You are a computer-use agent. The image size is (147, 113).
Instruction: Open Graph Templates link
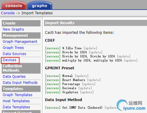coord(17,95)
